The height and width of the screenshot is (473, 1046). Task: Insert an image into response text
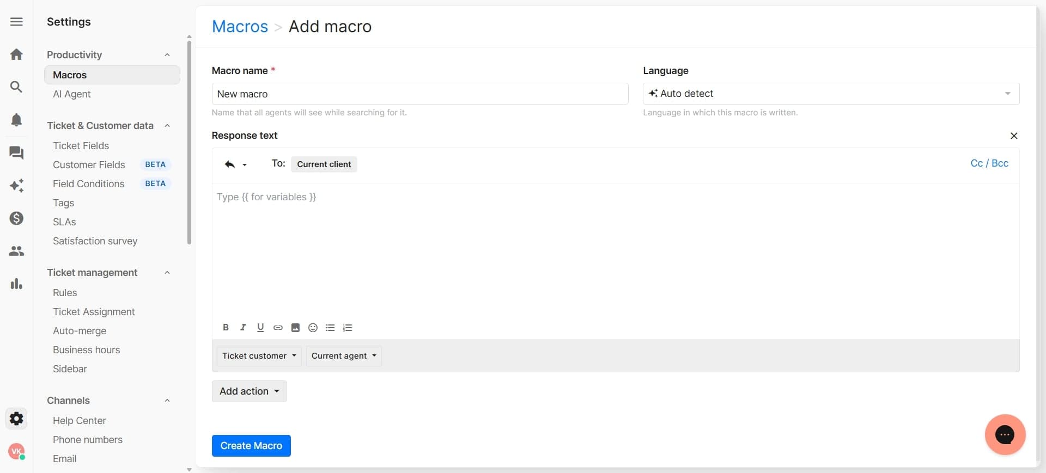coord(295,328)
